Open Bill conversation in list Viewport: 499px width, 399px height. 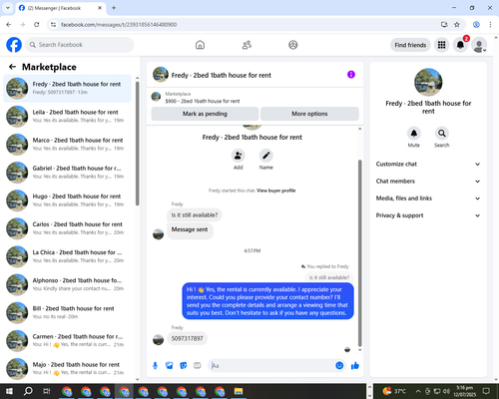[67, 312]
